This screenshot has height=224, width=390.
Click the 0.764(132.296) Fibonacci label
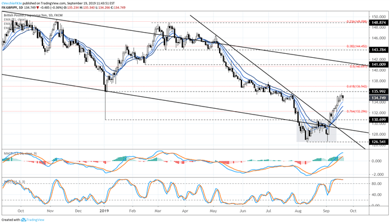[x=357, y=112]
